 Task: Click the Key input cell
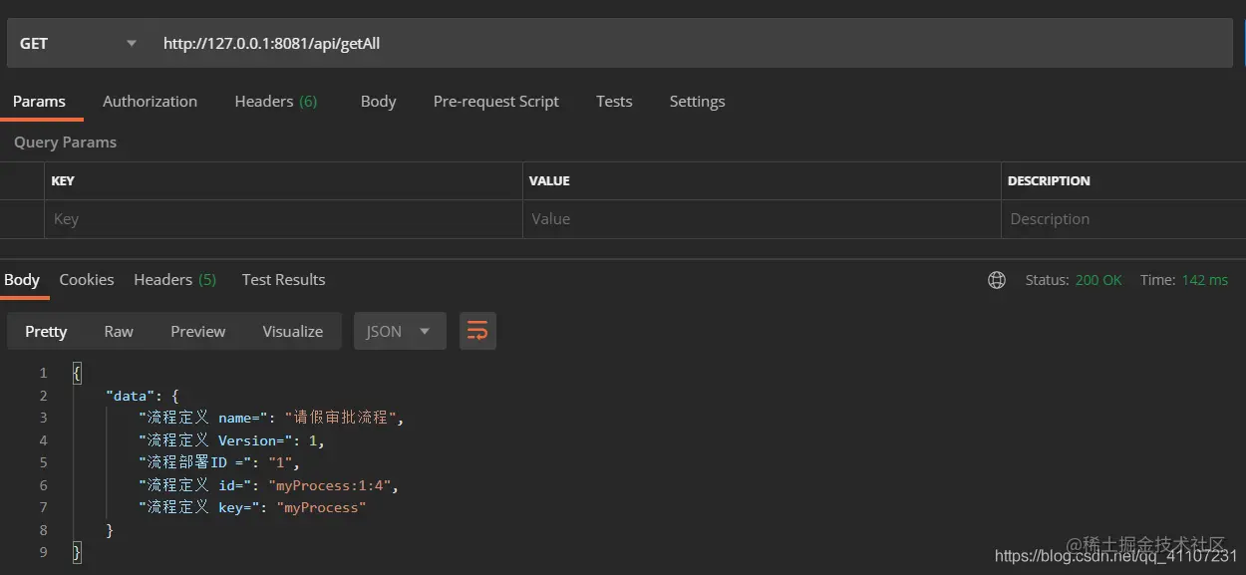coord(283,219)
